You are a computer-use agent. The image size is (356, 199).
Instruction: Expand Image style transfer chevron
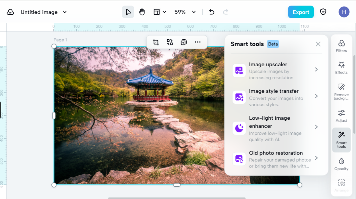click(316, 96)
